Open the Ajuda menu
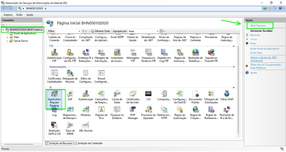Viewport: 286px width, 152px height. [30, 15]
